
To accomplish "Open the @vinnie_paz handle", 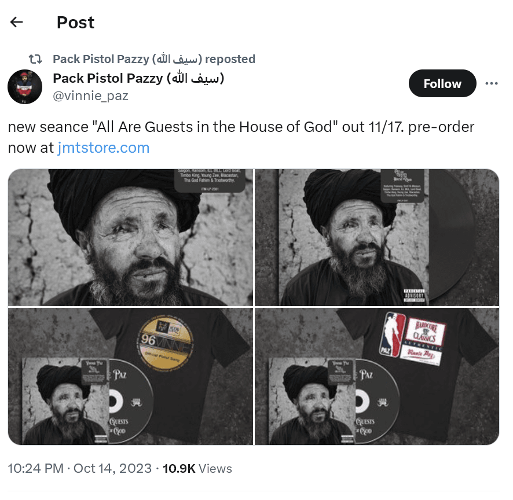I will 90,96.
